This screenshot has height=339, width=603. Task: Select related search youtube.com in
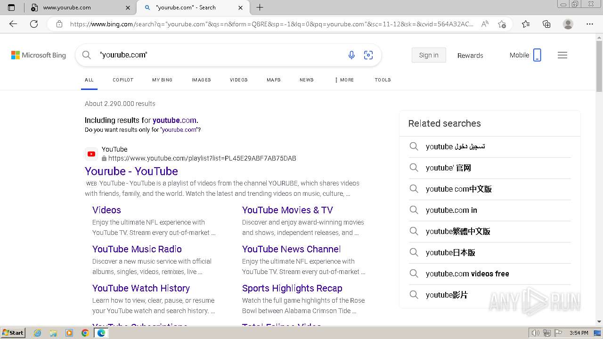click(489, 210)
